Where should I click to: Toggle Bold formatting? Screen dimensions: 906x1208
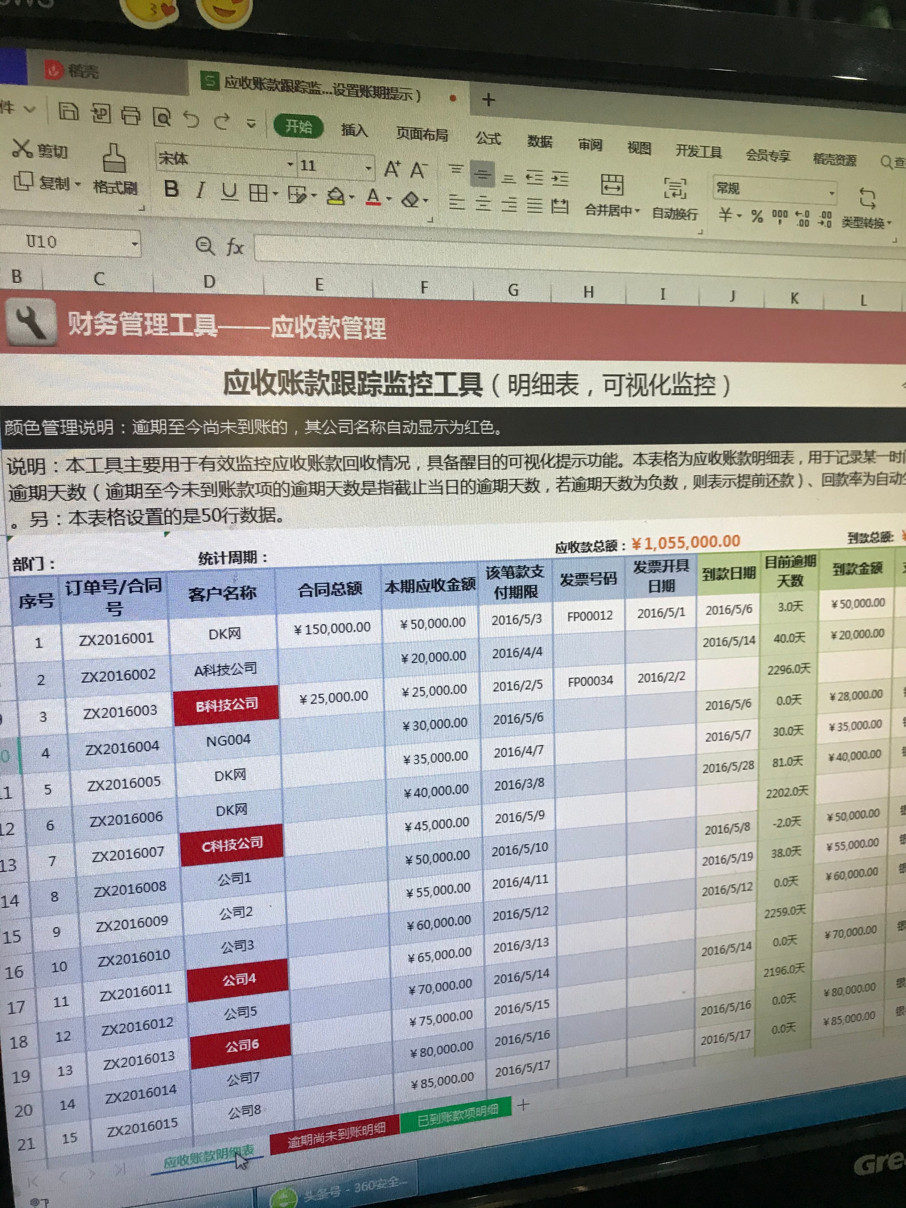click(x=172, y=189)
